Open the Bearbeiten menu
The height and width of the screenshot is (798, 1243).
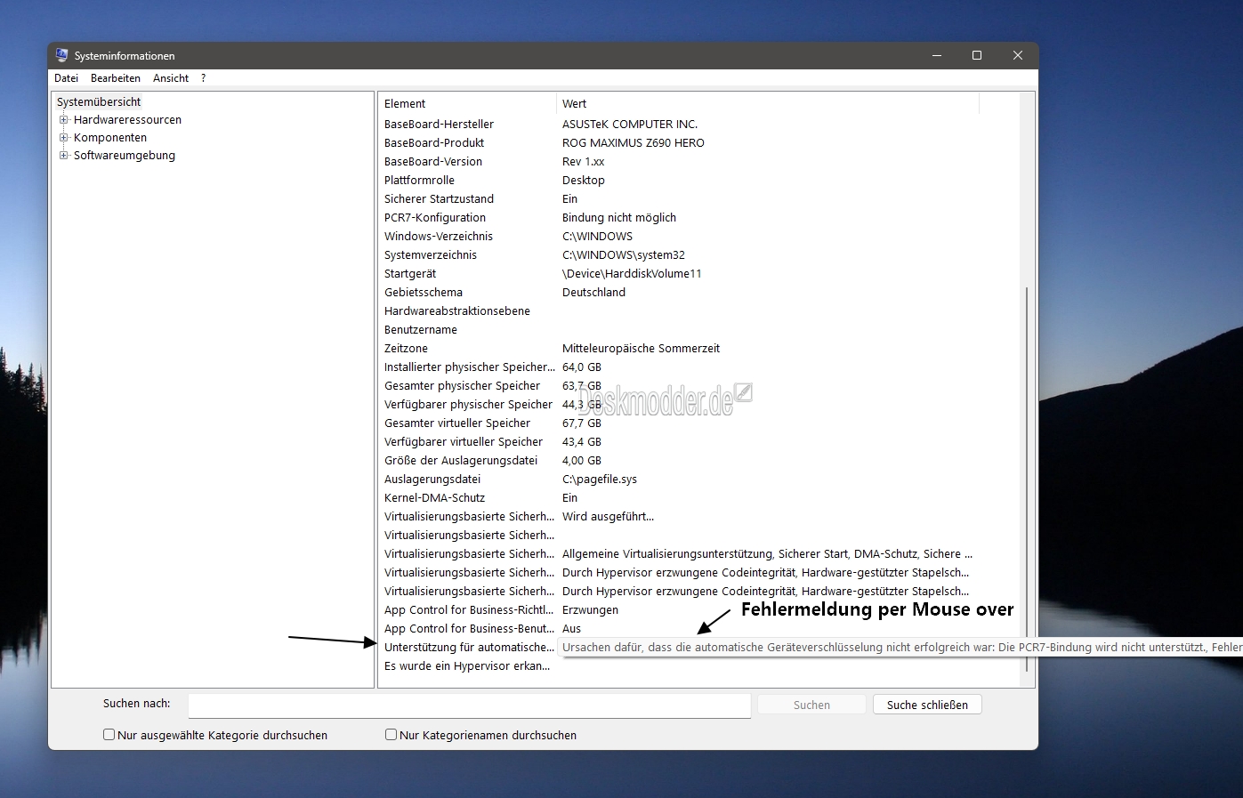click(x=116, y=78)
